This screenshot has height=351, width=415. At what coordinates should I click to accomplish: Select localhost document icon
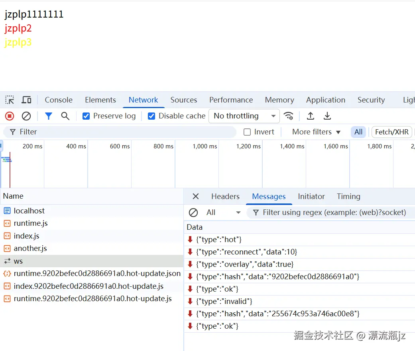coord(7,211)
